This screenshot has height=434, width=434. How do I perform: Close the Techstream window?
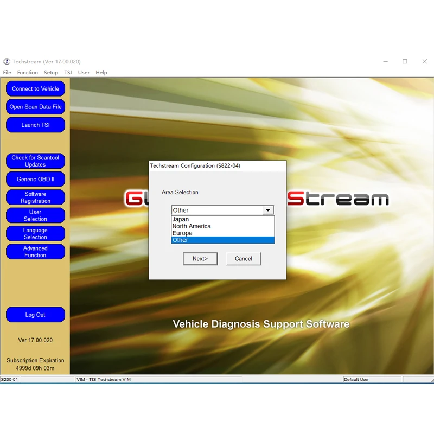[x=424, y=61]
